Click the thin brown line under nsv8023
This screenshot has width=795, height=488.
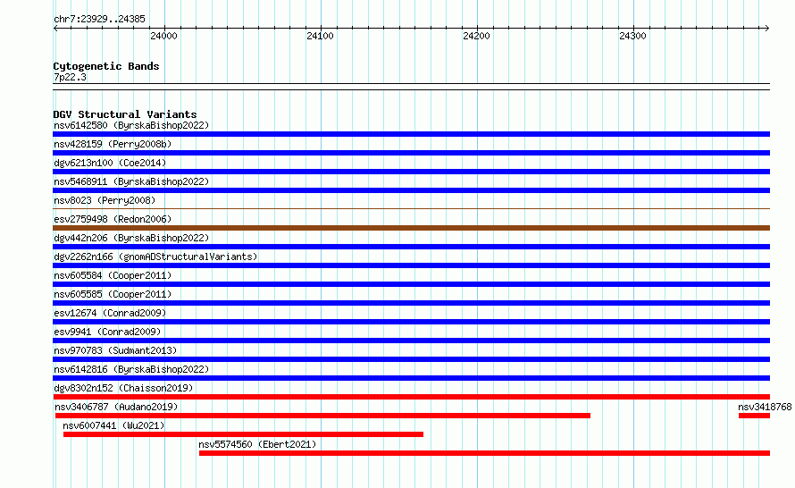(x=411, y=208)
